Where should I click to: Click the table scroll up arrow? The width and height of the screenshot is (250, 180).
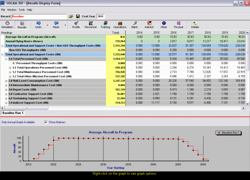point(248,33)
